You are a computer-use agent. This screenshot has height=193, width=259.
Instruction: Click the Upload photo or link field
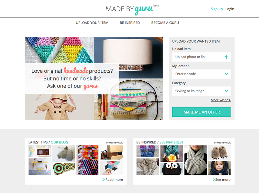coord(201,57)
